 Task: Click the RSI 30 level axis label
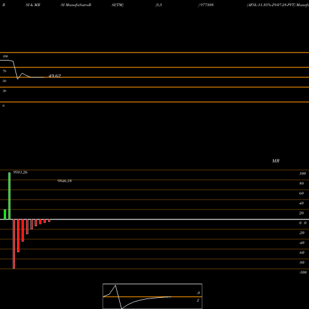[4, 91]
